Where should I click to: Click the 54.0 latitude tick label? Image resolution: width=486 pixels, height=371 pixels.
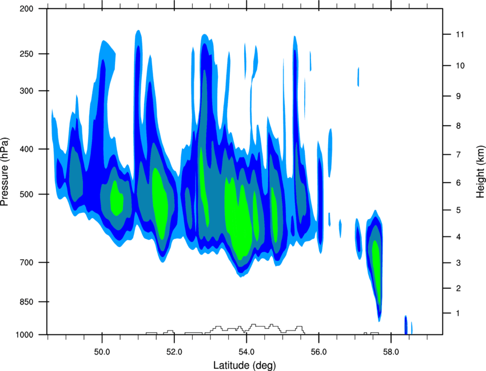coord(246,352)
